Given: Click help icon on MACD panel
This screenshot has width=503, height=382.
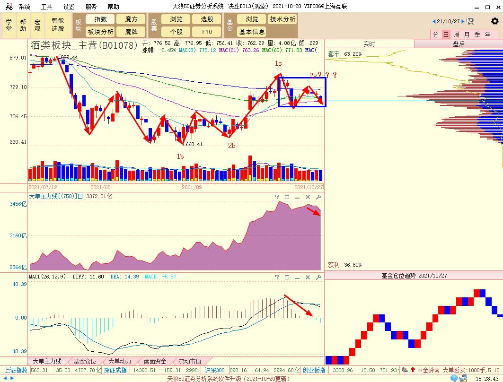Looking at the screenshot, I should 277,277.
